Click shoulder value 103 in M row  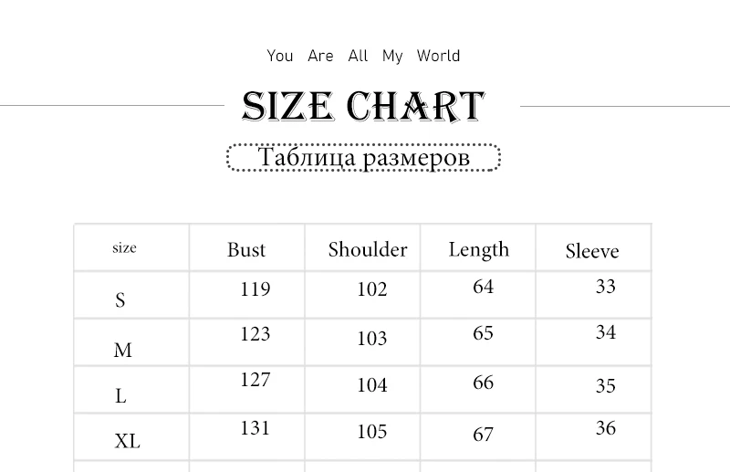[372, 339]
